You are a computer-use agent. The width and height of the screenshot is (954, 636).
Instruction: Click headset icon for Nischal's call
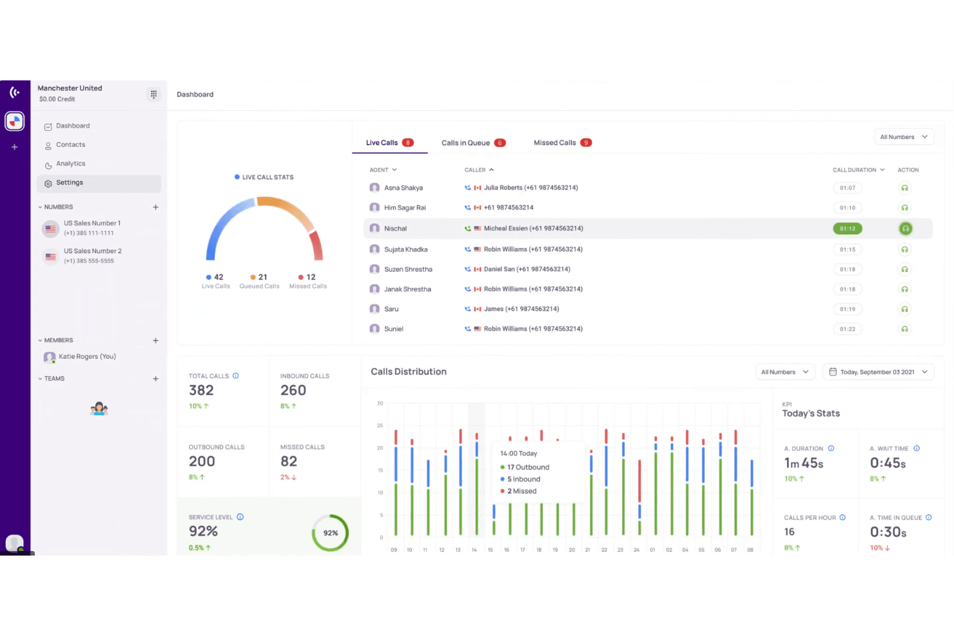click(906, 229)
